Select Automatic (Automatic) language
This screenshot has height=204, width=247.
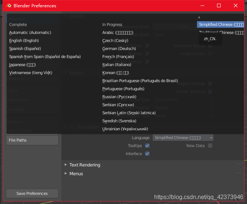[x=30, y=32]
